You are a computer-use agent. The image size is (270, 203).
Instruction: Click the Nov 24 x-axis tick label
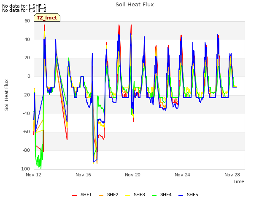(182, 175)
